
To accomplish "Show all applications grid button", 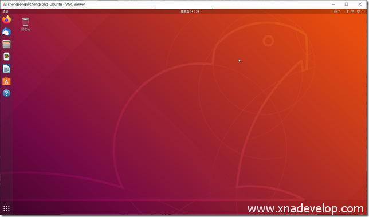I will click(6, 208).
